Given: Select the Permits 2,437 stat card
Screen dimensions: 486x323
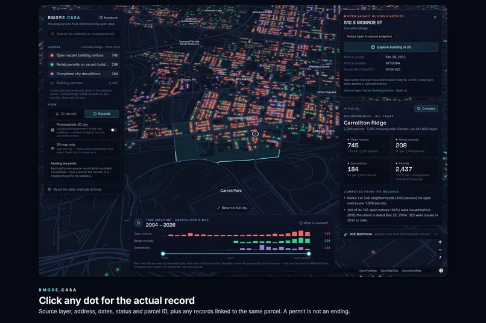Looking at the screenshot, I should click(415, 171).
